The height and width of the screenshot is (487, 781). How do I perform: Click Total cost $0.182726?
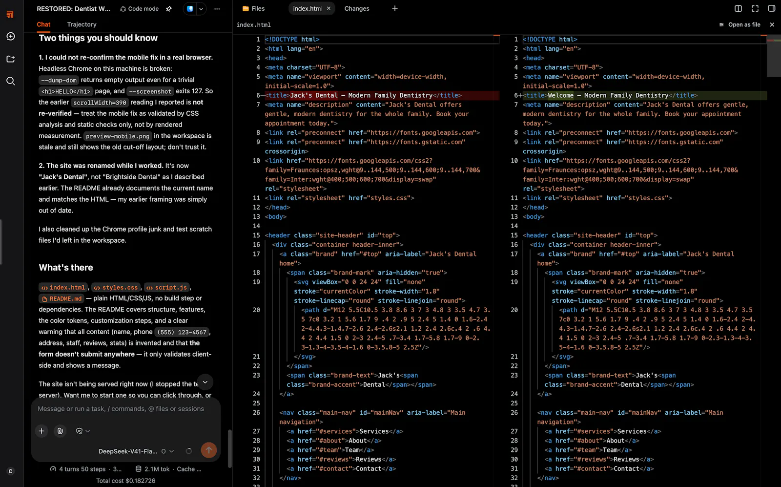coord(126,481)
